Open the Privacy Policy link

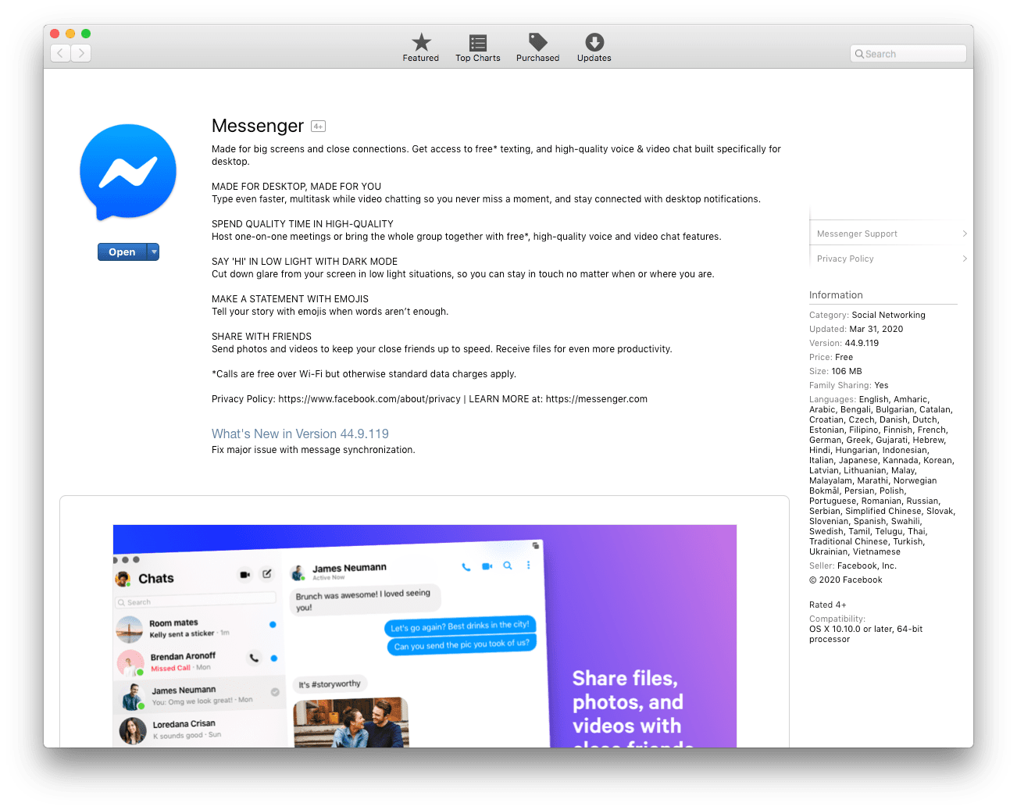(x=845, y=259)
